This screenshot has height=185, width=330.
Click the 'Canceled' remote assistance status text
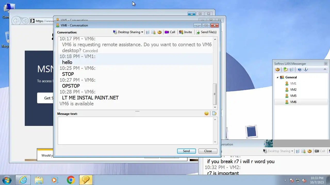pos(90,51)
